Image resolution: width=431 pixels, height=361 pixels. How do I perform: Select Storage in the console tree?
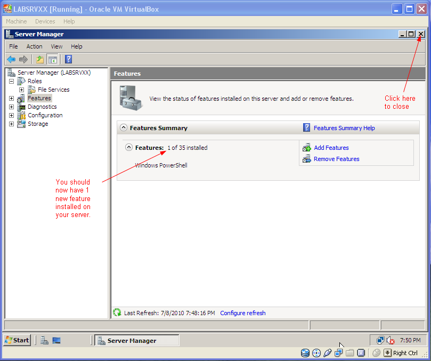click(38, 124)
